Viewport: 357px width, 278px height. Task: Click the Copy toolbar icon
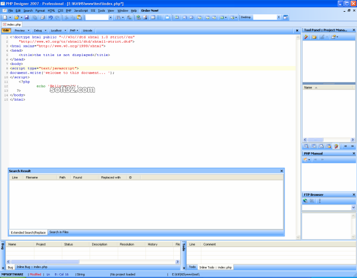click(x=72, y=17)
